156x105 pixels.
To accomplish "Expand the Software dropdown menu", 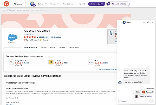I will 42,4.
